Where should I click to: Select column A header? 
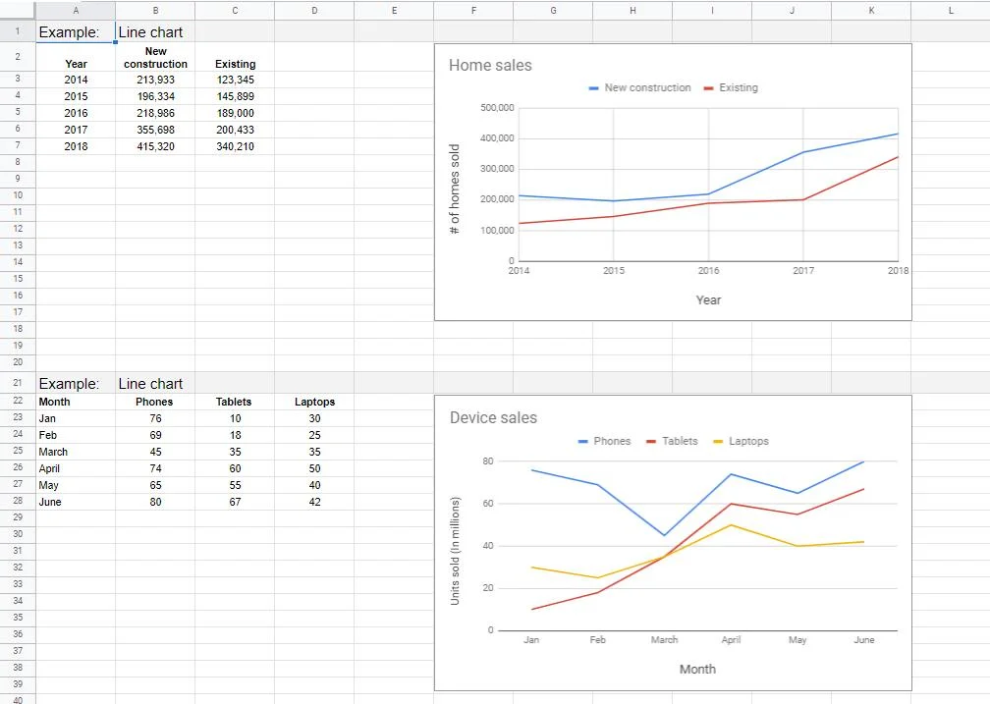76,10
